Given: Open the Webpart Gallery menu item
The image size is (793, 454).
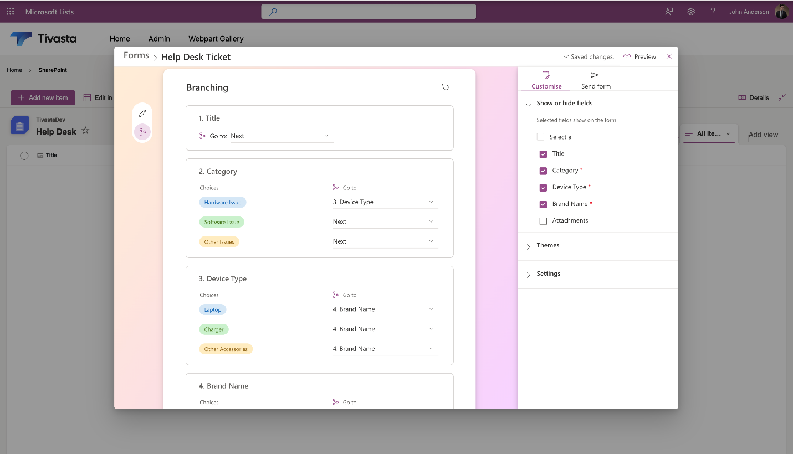Looking at the screenshot, I should click(216, 39).
